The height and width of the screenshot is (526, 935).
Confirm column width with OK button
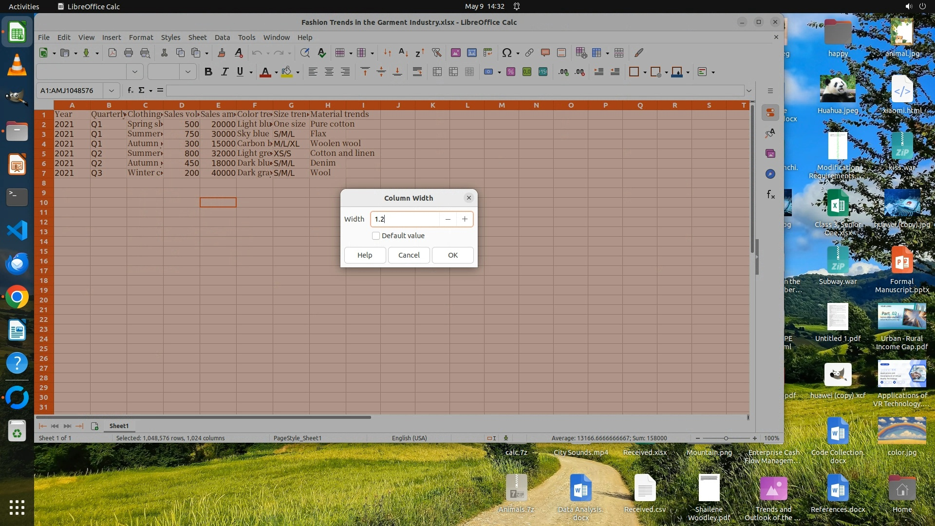click(452, 255)
